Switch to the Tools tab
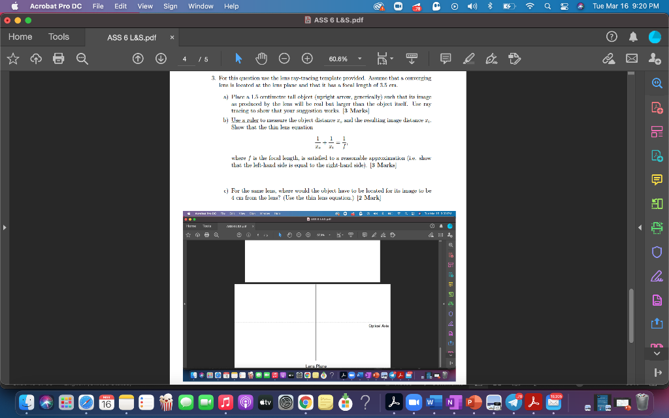669x418 pixels. point(59,37)
